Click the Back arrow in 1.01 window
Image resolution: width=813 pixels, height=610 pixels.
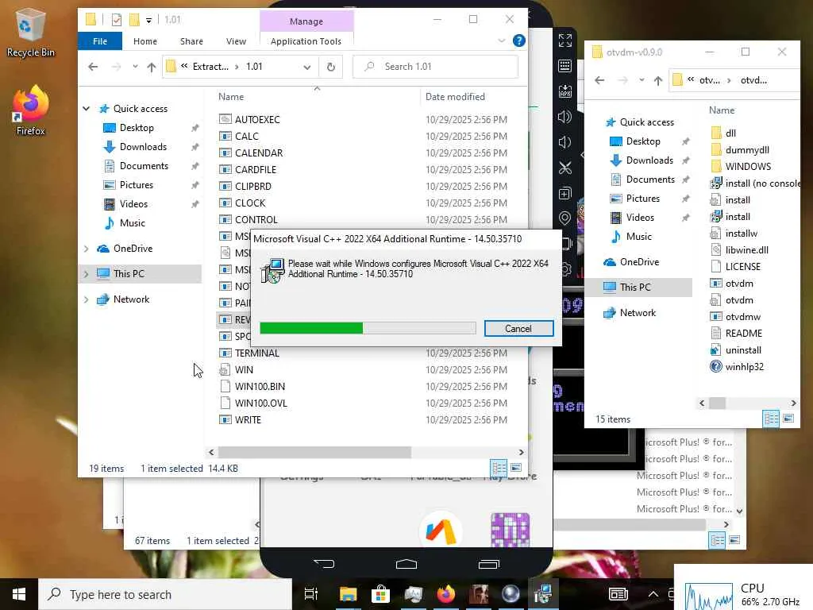coord(94,67)
